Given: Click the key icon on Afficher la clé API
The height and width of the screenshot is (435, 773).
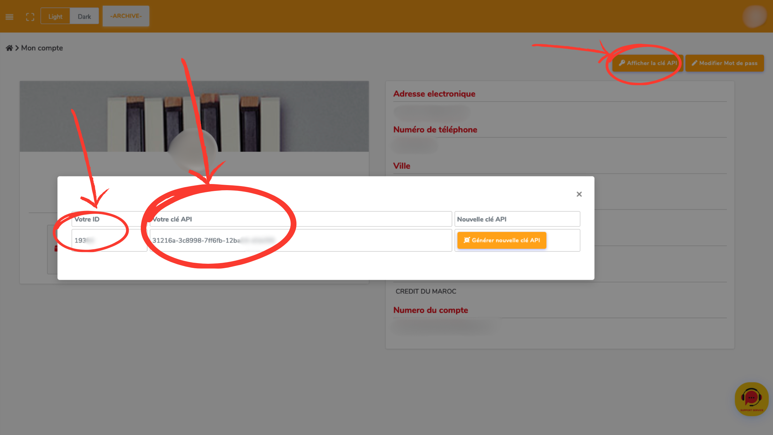Looking at the screenshot, I should pos(622,63).
